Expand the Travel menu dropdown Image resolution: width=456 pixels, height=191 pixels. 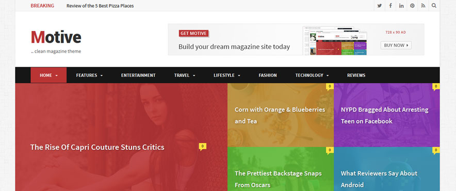point(185,75)
